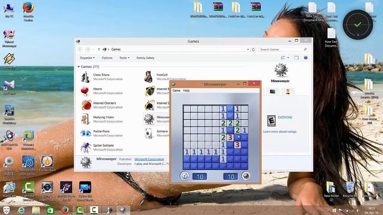Expand the address bar history dropdown
The image size is (383, 215).
click(x=248, y=50)
